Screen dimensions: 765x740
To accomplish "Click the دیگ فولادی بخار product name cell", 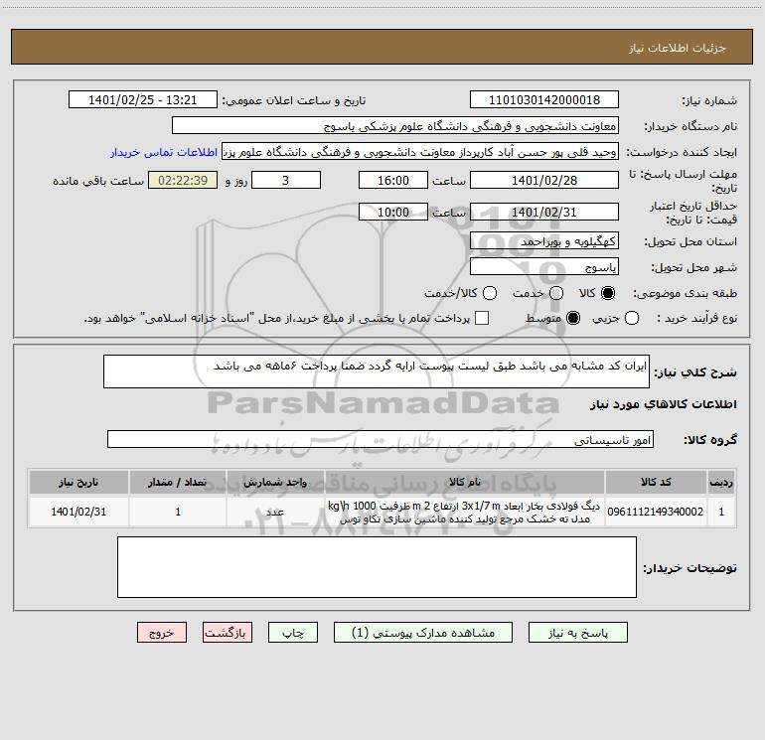I will [465, 512].
